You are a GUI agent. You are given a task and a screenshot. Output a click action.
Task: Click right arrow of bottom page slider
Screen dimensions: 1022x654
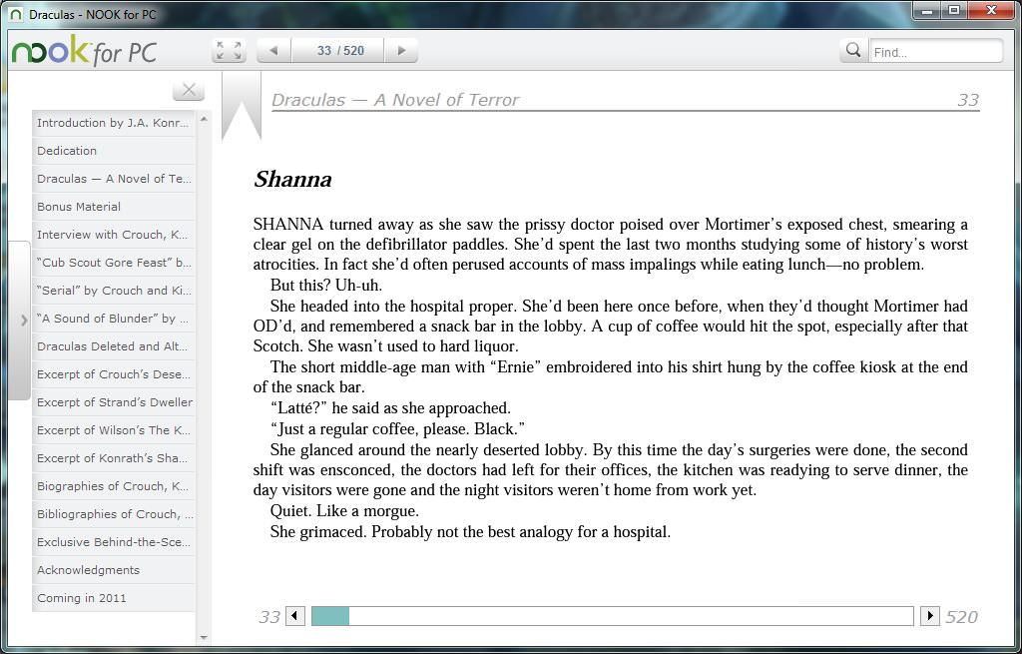tap(929, 616)
